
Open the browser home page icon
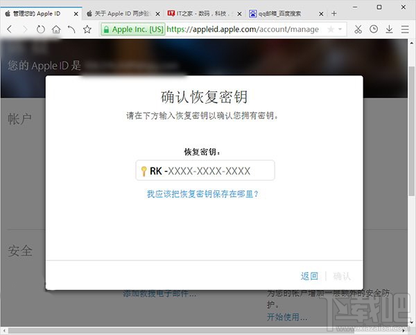pyautogui.click(x=56, y=29)
